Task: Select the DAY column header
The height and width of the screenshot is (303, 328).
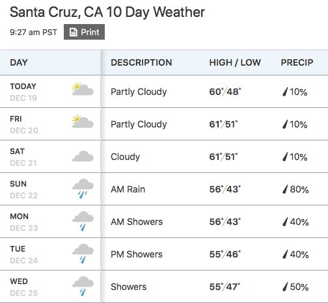Action: 19,62
